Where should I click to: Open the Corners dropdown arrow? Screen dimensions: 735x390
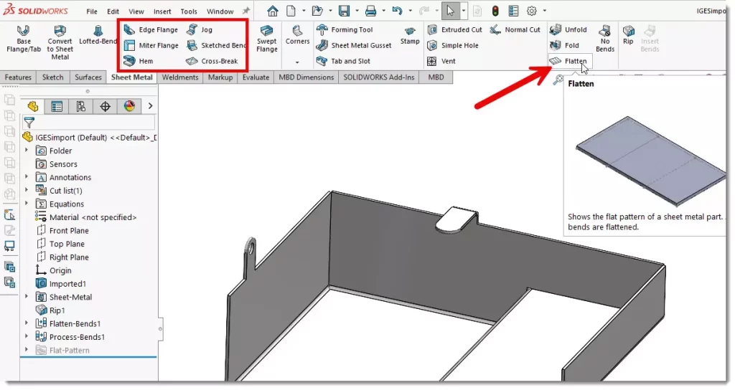click(x=297, y=62)
